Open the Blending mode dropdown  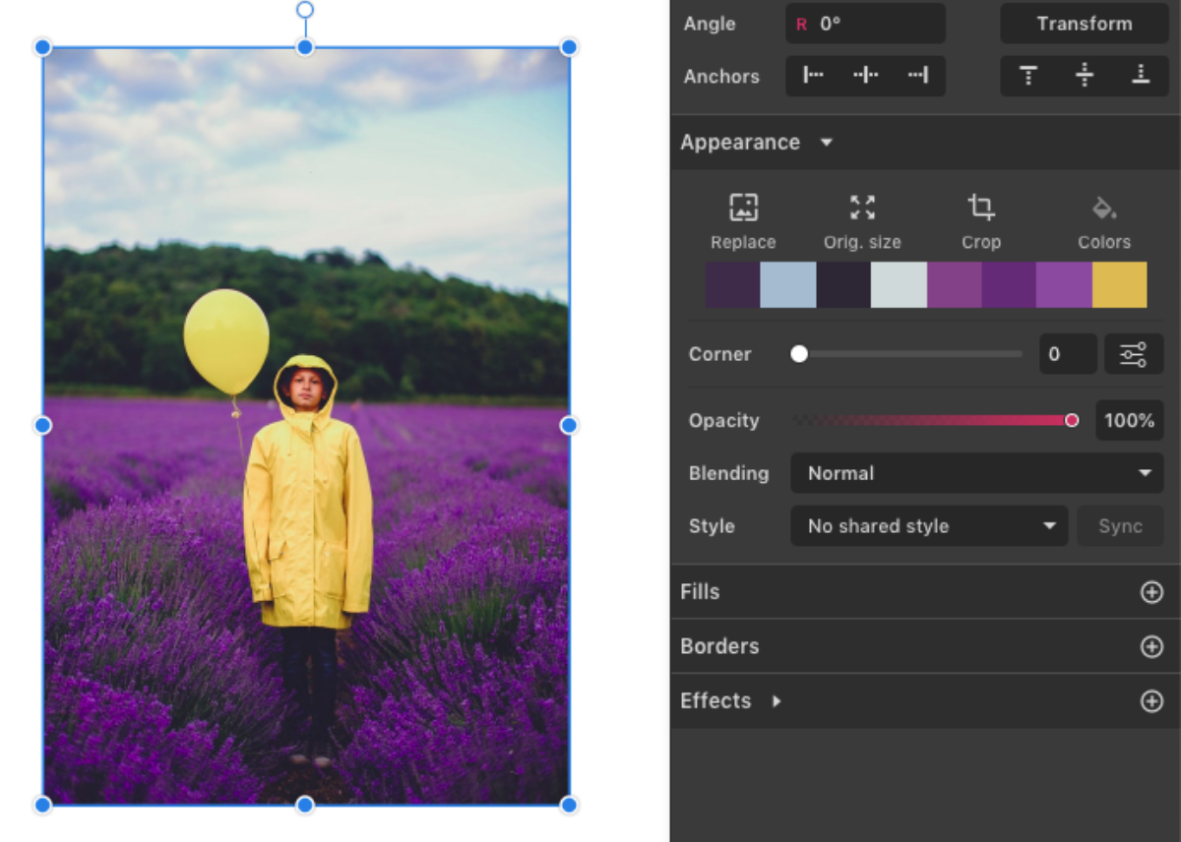pos(978,473)
